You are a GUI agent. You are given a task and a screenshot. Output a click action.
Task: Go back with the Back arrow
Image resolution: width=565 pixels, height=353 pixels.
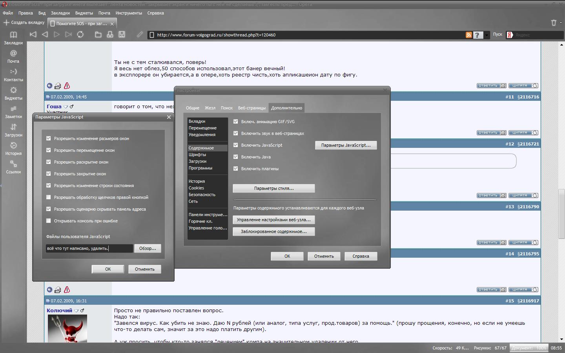(45, 35)
